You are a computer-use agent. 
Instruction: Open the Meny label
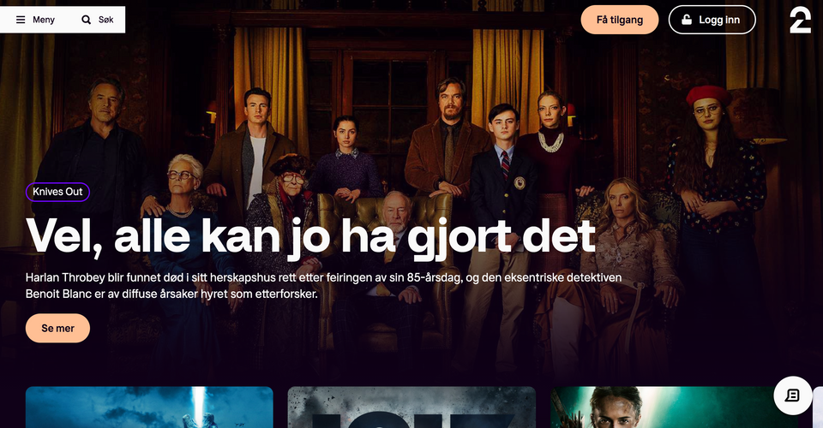[44, 20]
